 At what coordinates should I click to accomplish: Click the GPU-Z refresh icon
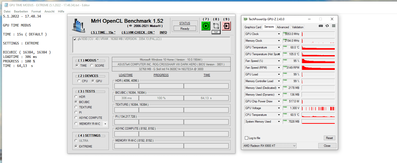click(x=327, y=26)
